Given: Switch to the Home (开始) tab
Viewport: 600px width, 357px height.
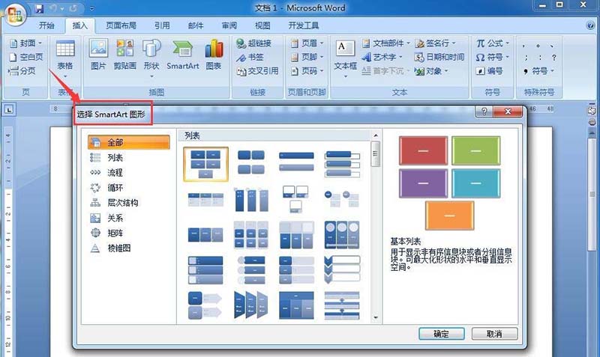Looking at the screenshot, I should [46, 25].
